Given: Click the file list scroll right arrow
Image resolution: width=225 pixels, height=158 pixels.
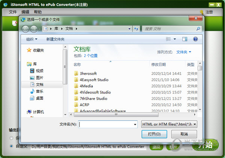Looking at the screenshot, I should [195, 114].
